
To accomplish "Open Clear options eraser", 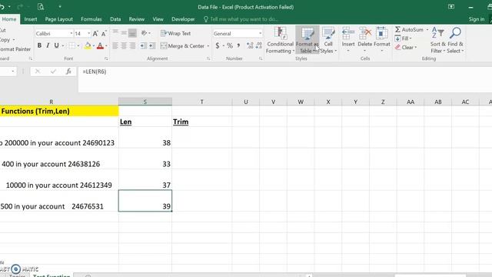I will point(406,48).
